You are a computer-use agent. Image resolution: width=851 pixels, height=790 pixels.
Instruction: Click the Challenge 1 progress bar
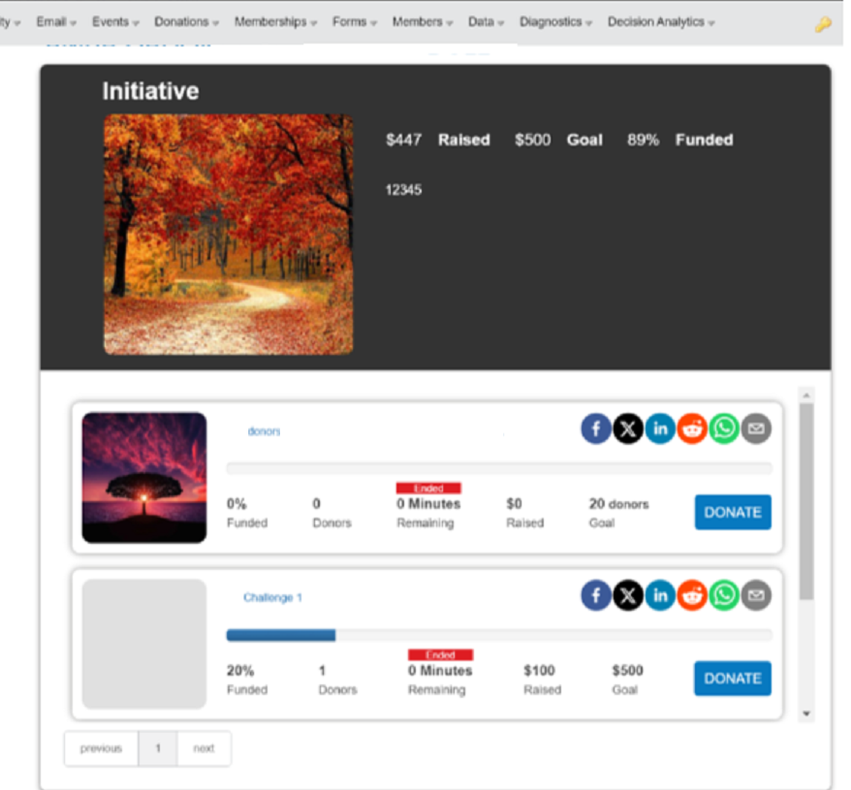tap(498, 635)
